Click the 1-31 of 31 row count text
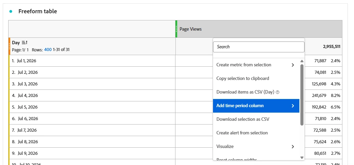The image size is (354, 165). click(61, 50)
